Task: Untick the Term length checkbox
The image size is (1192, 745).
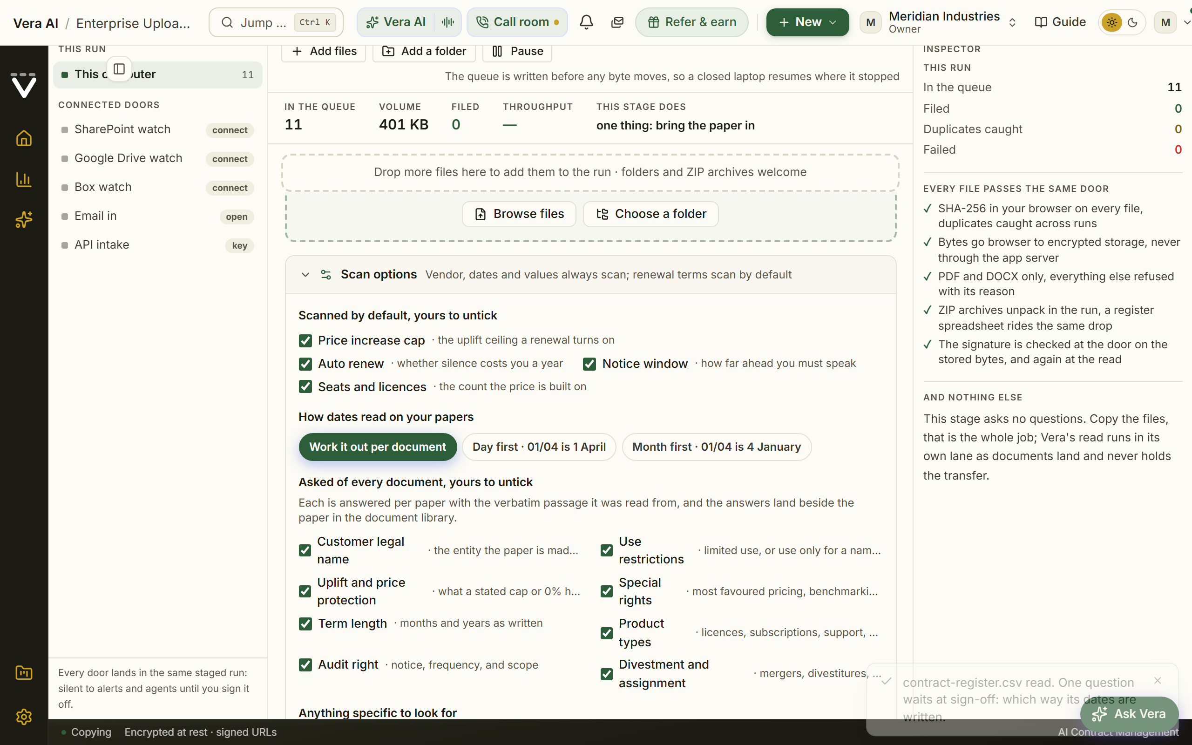Action: click(x=305, y=624)
